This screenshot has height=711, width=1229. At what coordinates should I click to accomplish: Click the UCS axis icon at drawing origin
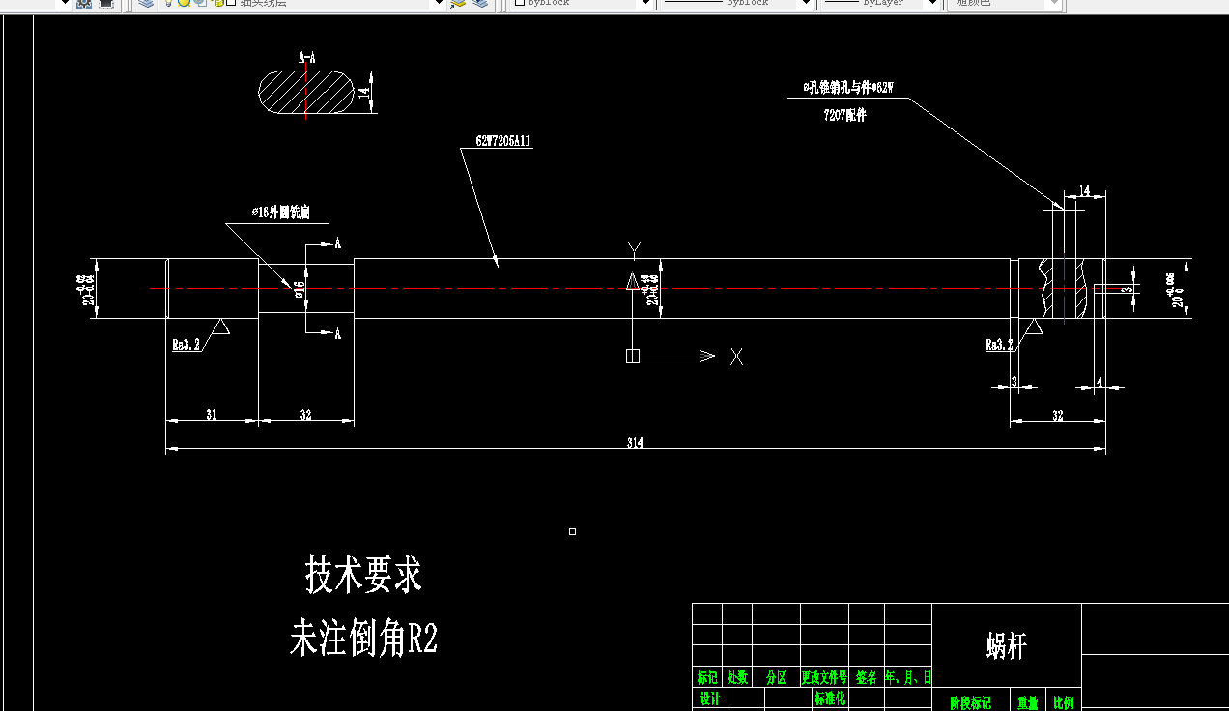pos(633,356)
